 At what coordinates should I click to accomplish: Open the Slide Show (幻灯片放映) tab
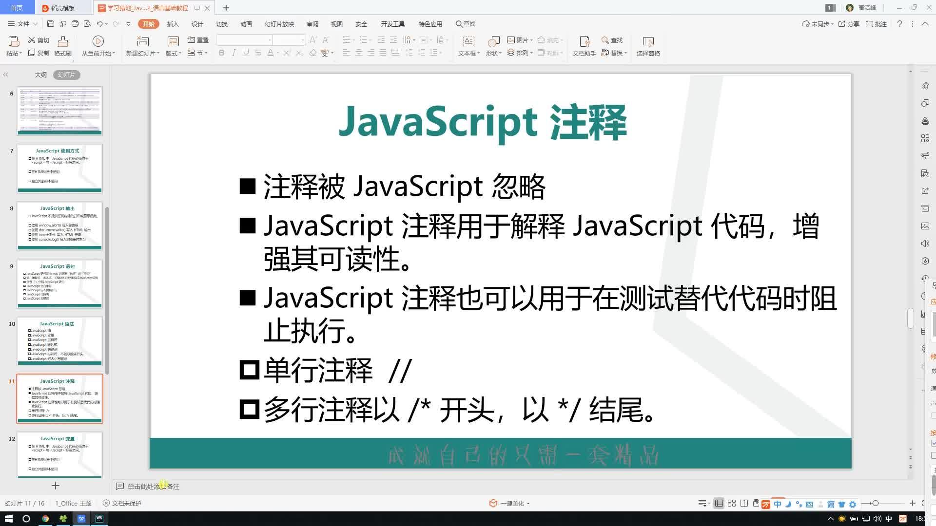pos(279,24)
